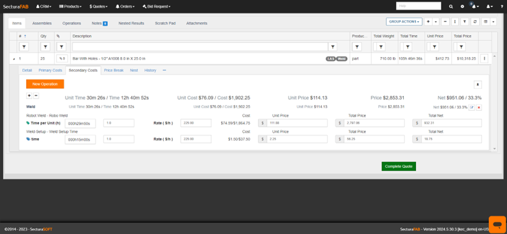This screenshot has height=234, width=507.
Task: Open the orange chat widget
Action: point(497,224)
